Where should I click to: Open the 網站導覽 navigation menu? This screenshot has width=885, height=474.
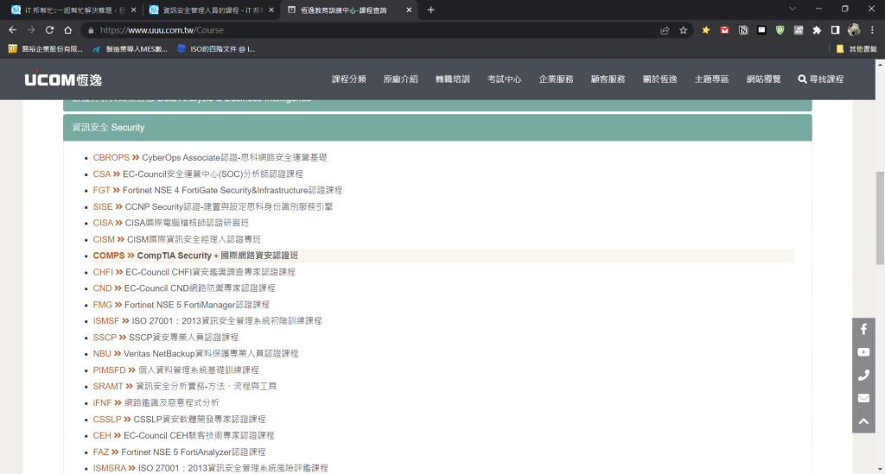(764, 79)
